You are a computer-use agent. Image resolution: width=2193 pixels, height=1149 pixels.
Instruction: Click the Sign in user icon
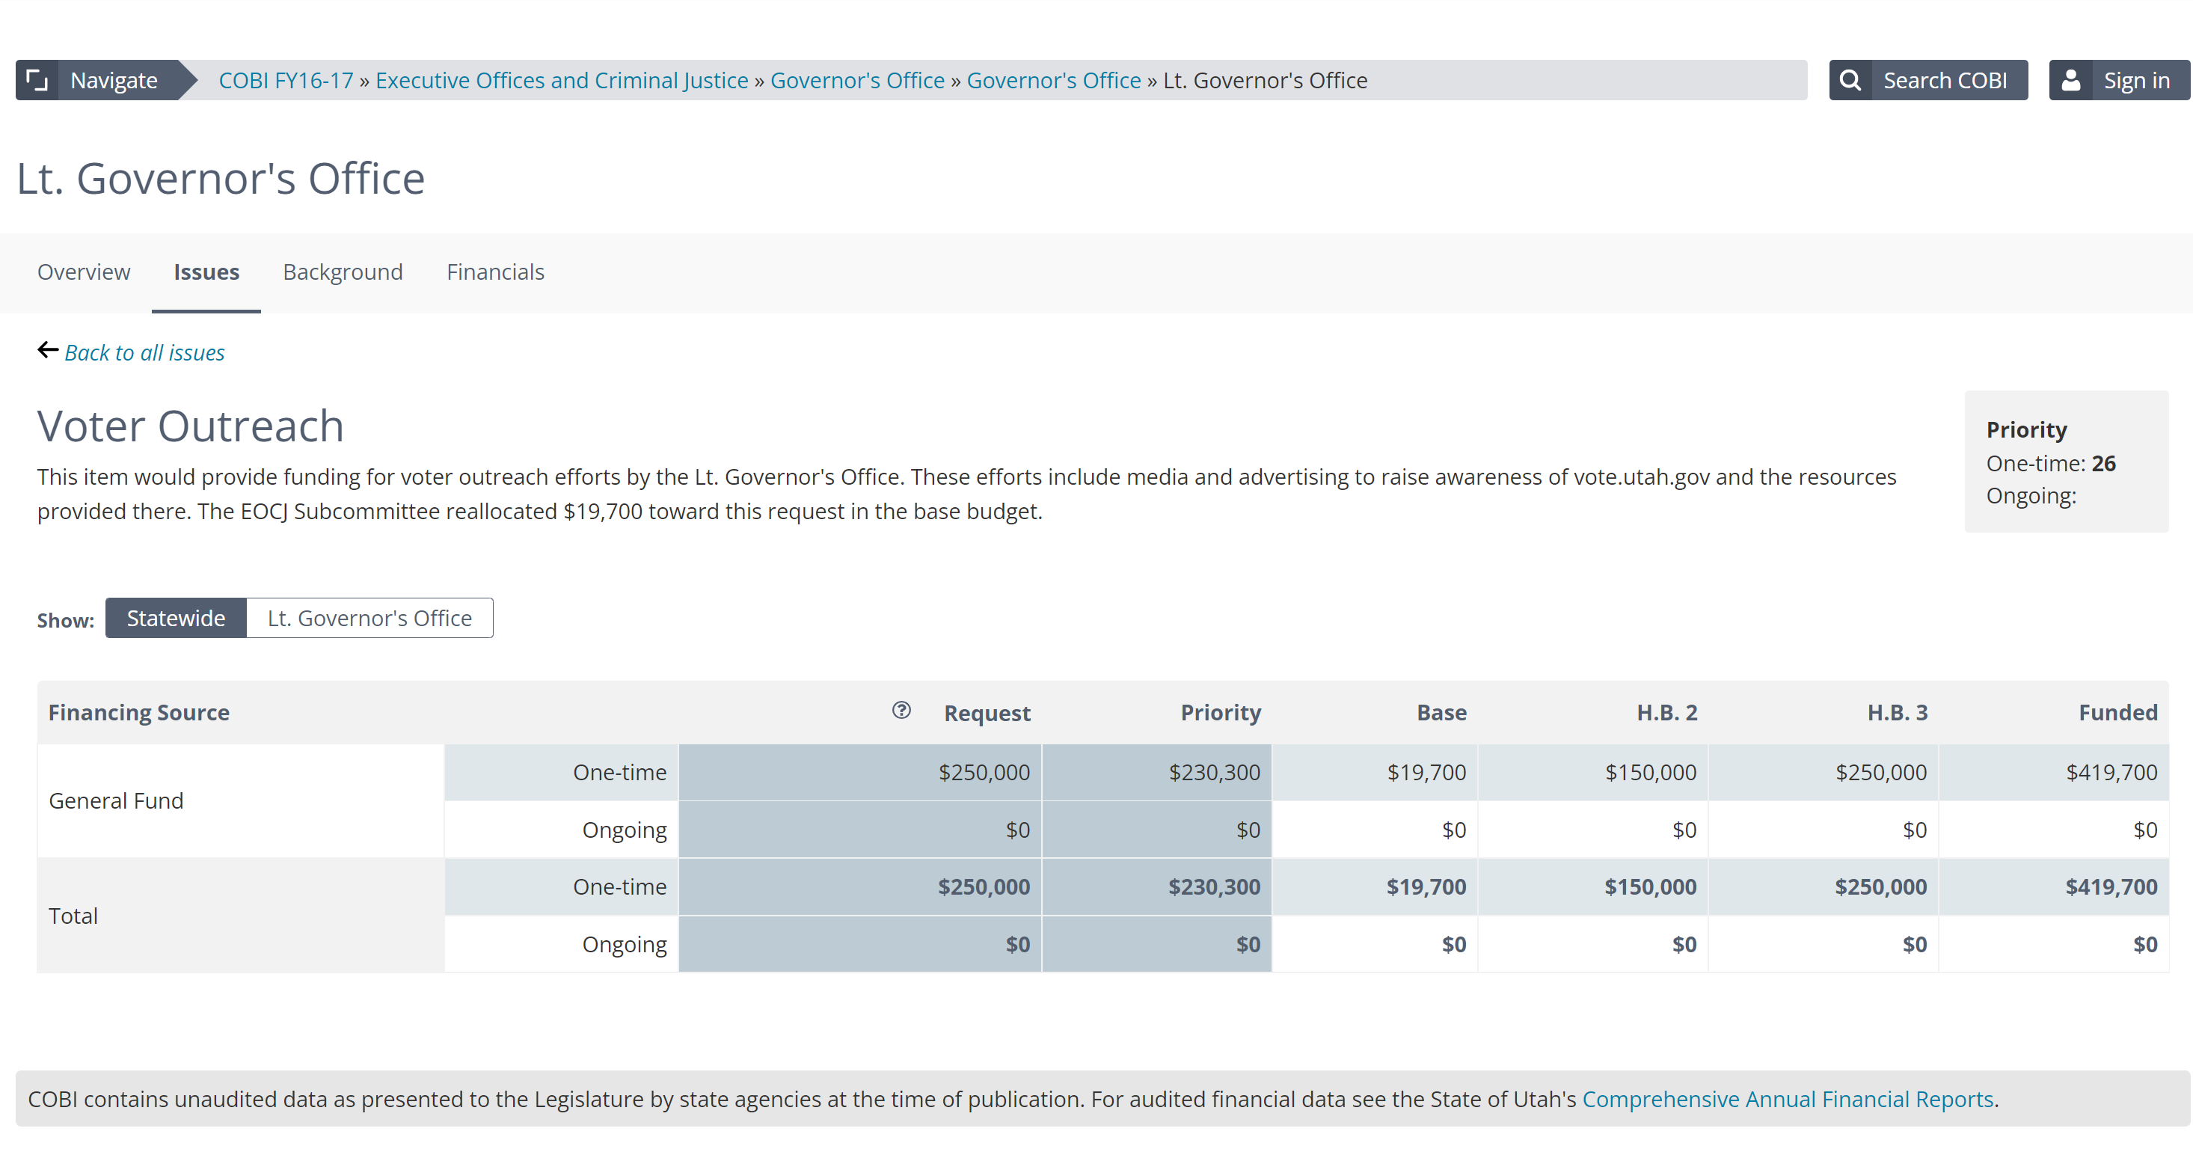(2070, 80)
